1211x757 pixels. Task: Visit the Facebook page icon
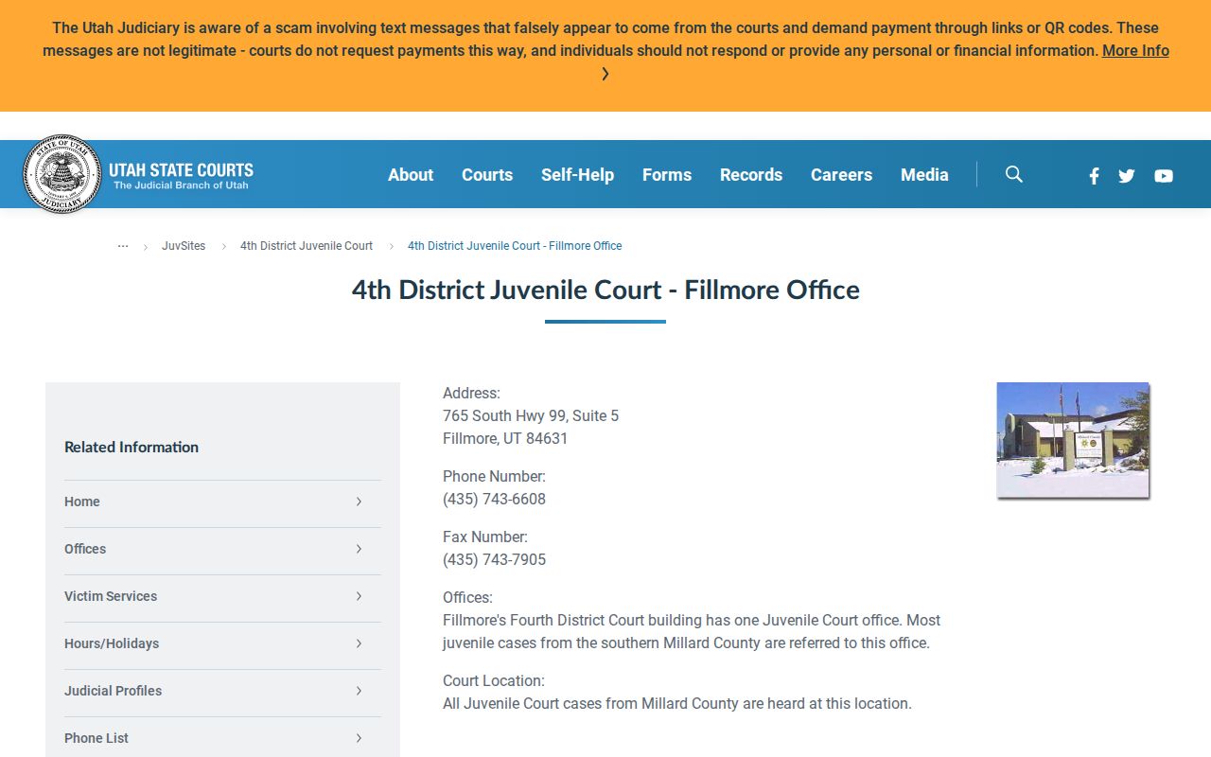click(1094, 176)
